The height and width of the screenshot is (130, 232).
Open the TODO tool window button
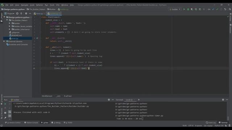[68, 123]
